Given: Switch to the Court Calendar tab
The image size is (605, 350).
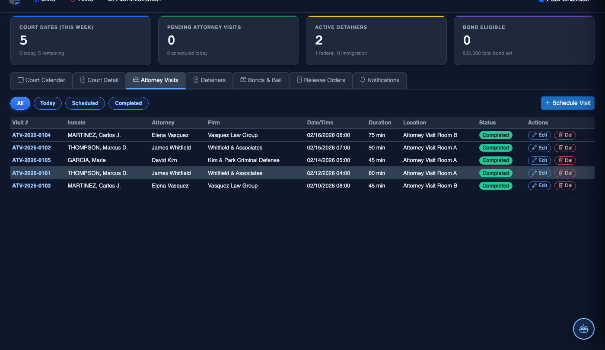Looking at the screenshot, I should pos(41,80).
